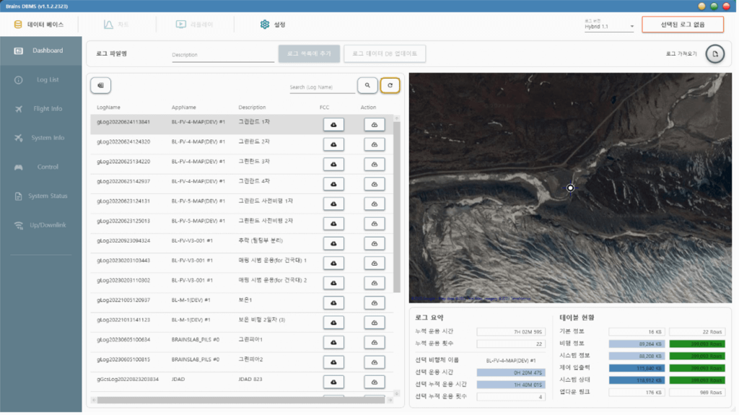Click FCC cloud download icon for gLog20220624113841

click(333, 125)
